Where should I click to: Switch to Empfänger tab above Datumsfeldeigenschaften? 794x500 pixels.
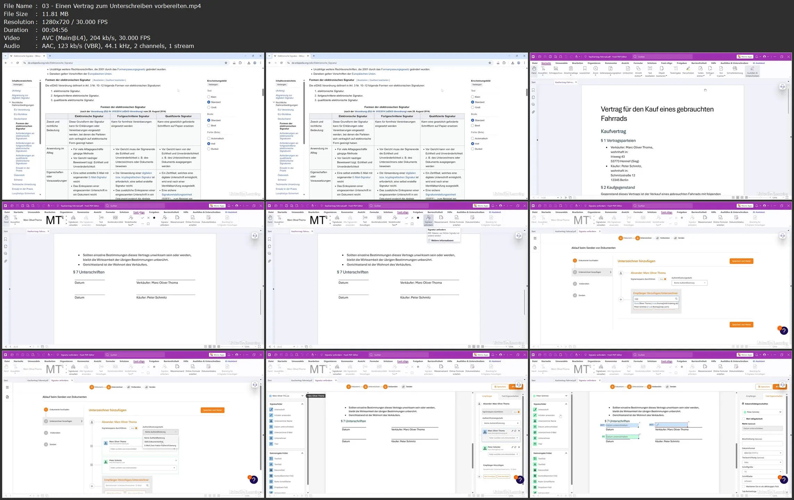pyautogui.click(x=751, y=396)
